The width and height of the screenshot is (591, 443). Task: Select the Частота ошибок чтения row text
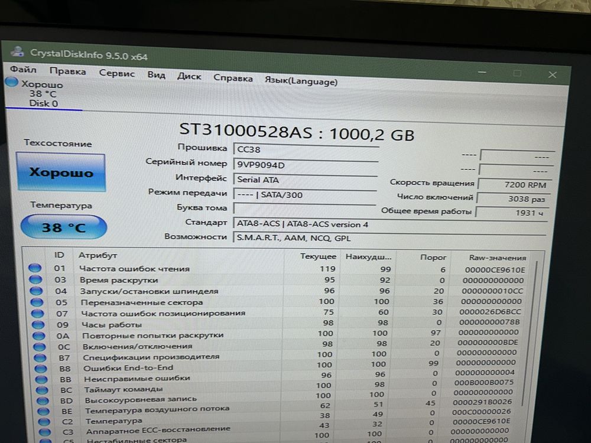(x=134, y=269)
